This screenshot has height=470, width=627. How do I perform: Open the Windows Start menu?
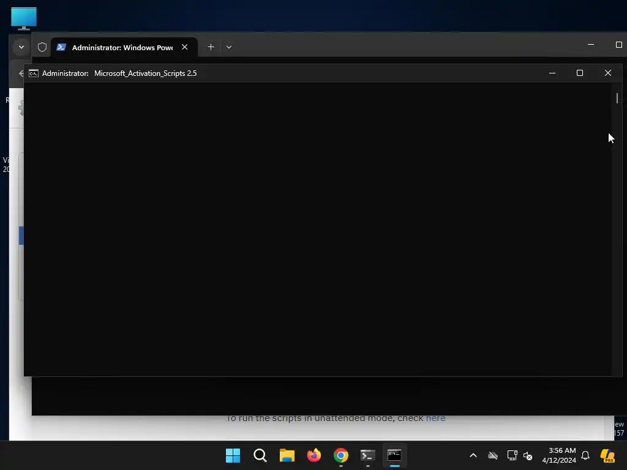(x=233, y=455)
